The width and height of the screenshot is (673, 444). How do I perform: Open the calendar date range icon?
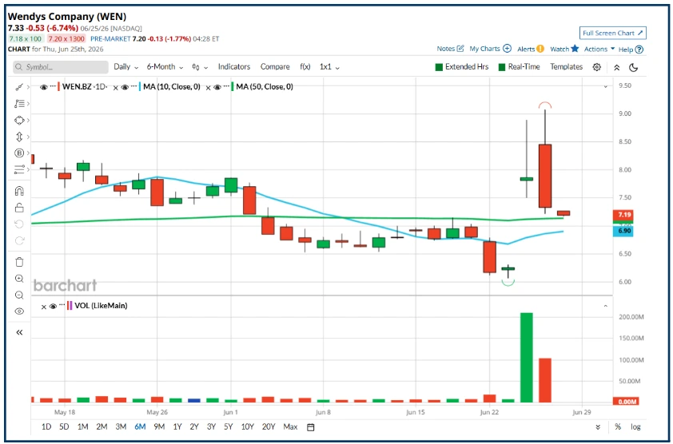pos(311,427)
